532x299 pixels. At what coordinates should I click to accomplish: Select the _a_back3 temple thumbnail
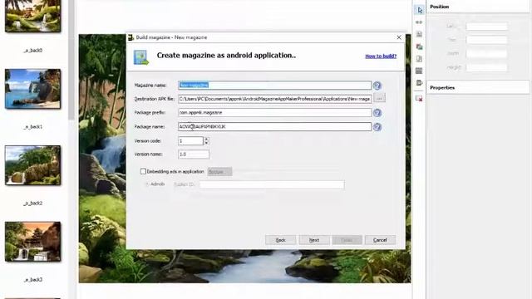point(33,242)
